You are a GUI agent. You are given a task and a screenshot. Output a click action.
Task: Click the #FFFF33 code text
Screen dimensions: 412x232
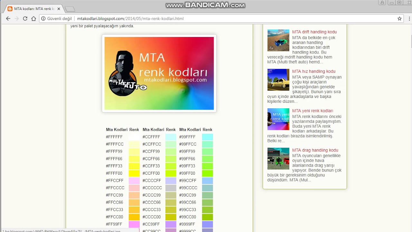pyautogui.click(x=114, y=166)
